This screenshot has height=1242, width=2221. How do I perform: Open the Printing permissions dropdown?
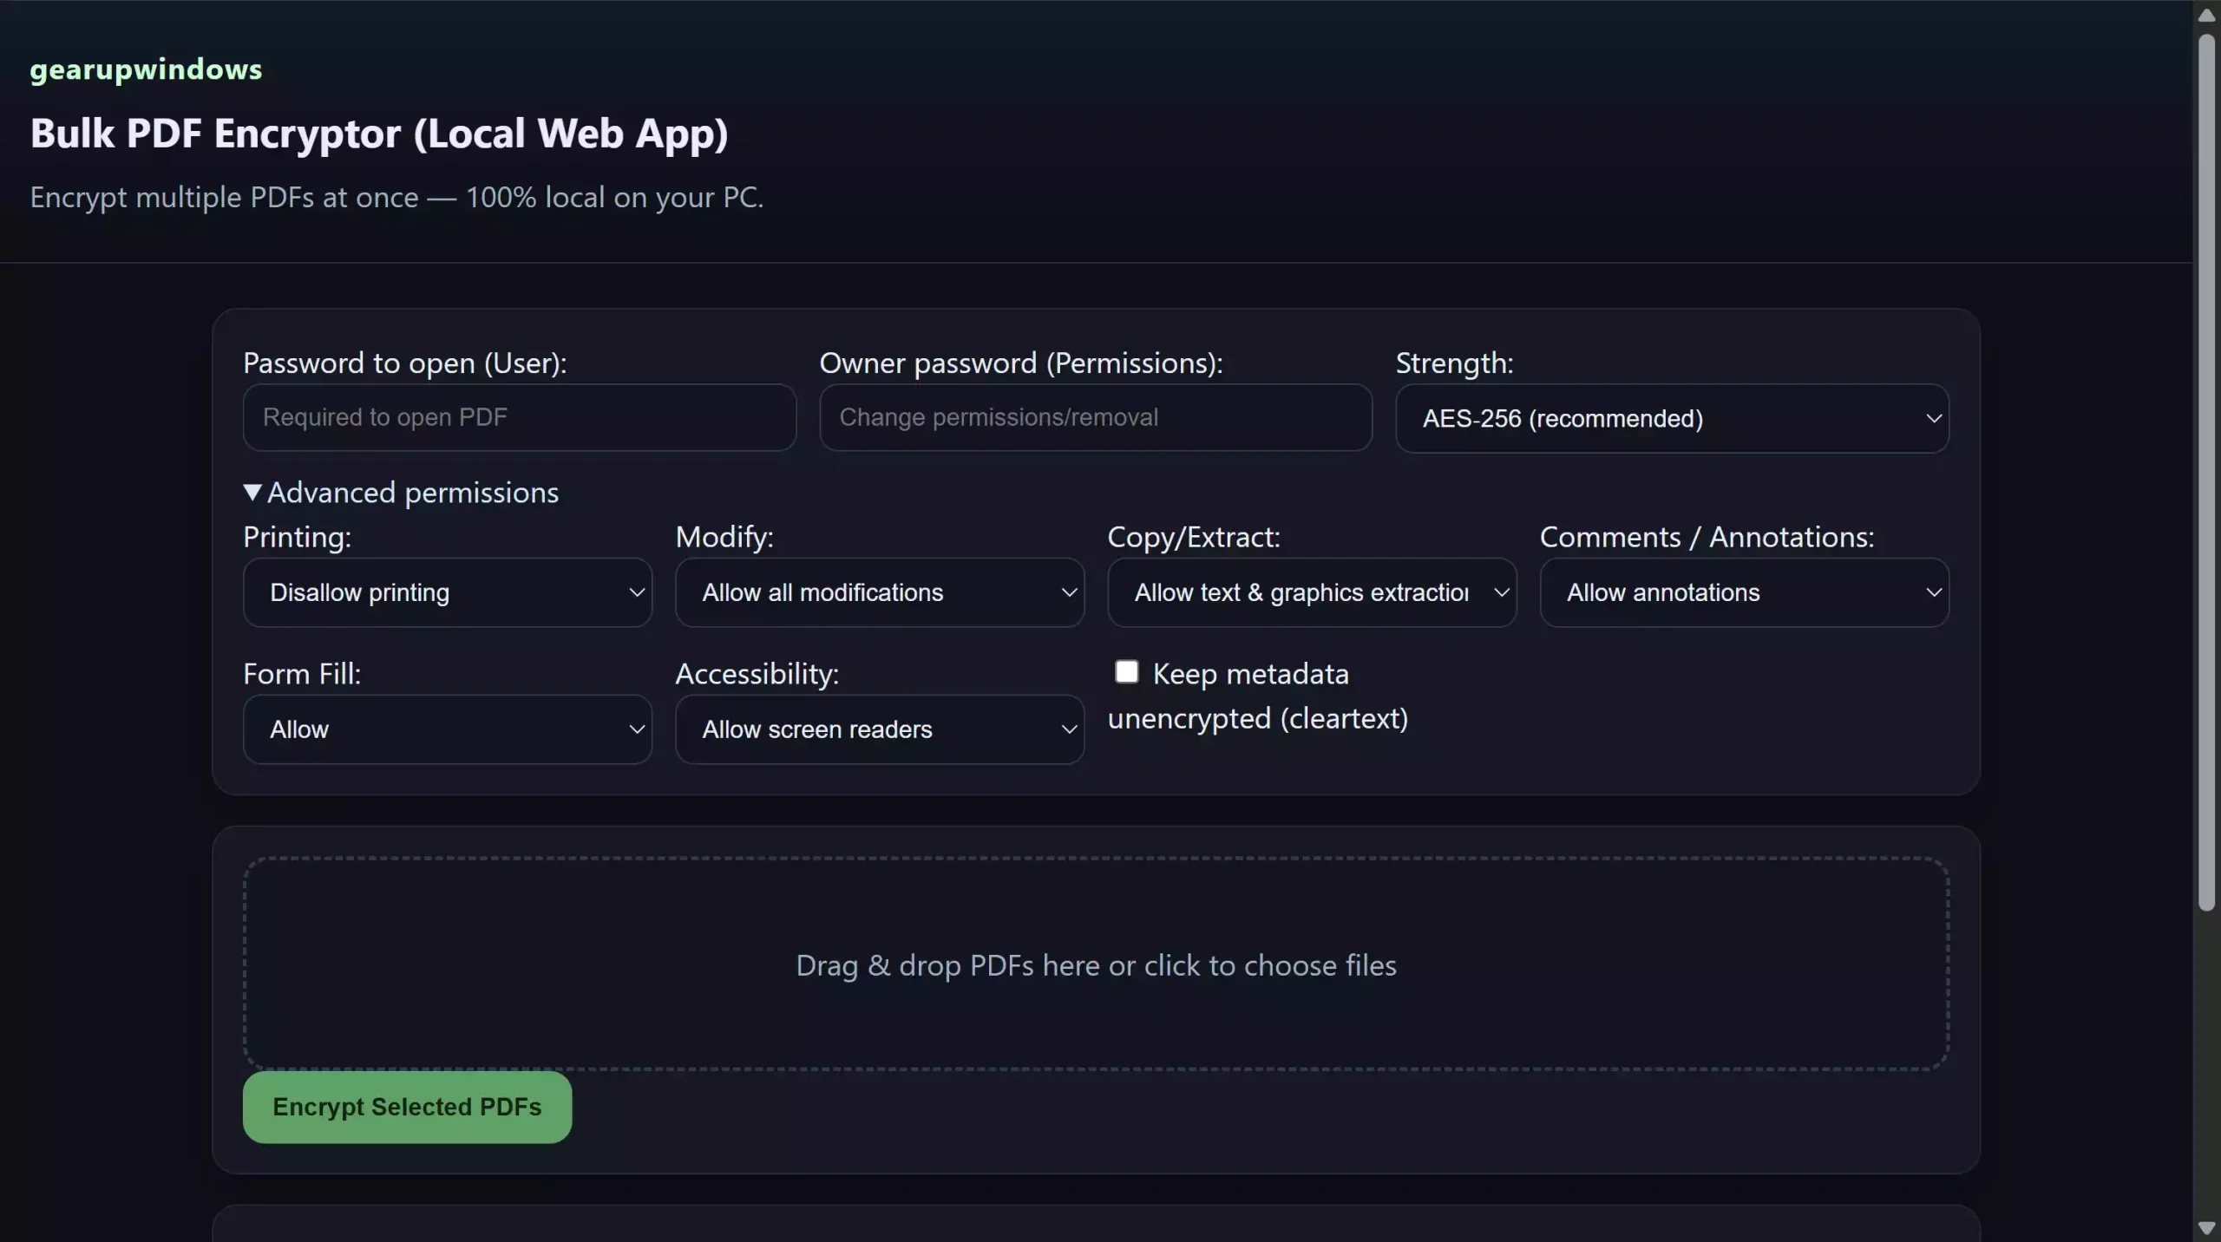(x=447, y=592)
